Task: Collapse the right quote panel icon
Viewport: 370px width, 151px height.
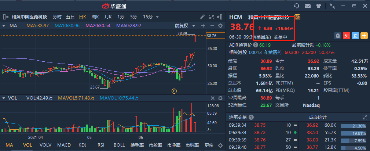Action: [x=220, y=17]
